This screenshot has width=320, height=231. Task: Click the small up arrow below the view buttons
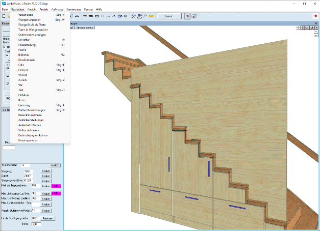[316, 32]
